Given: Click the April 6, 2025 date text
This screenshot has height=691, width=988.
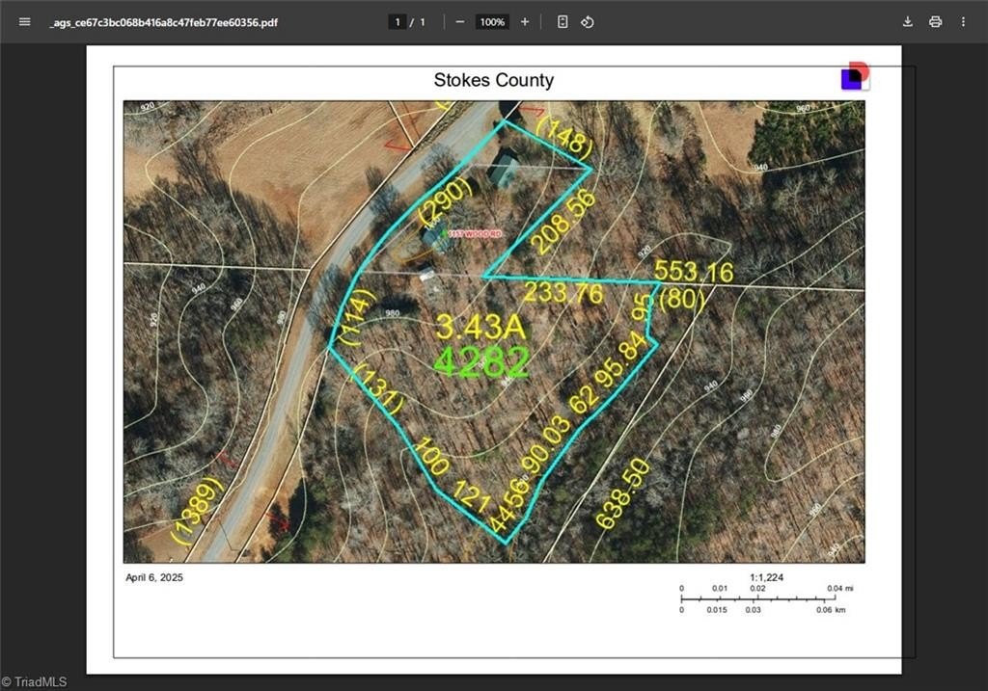Looking at the screenshot, I should (154, 577).
